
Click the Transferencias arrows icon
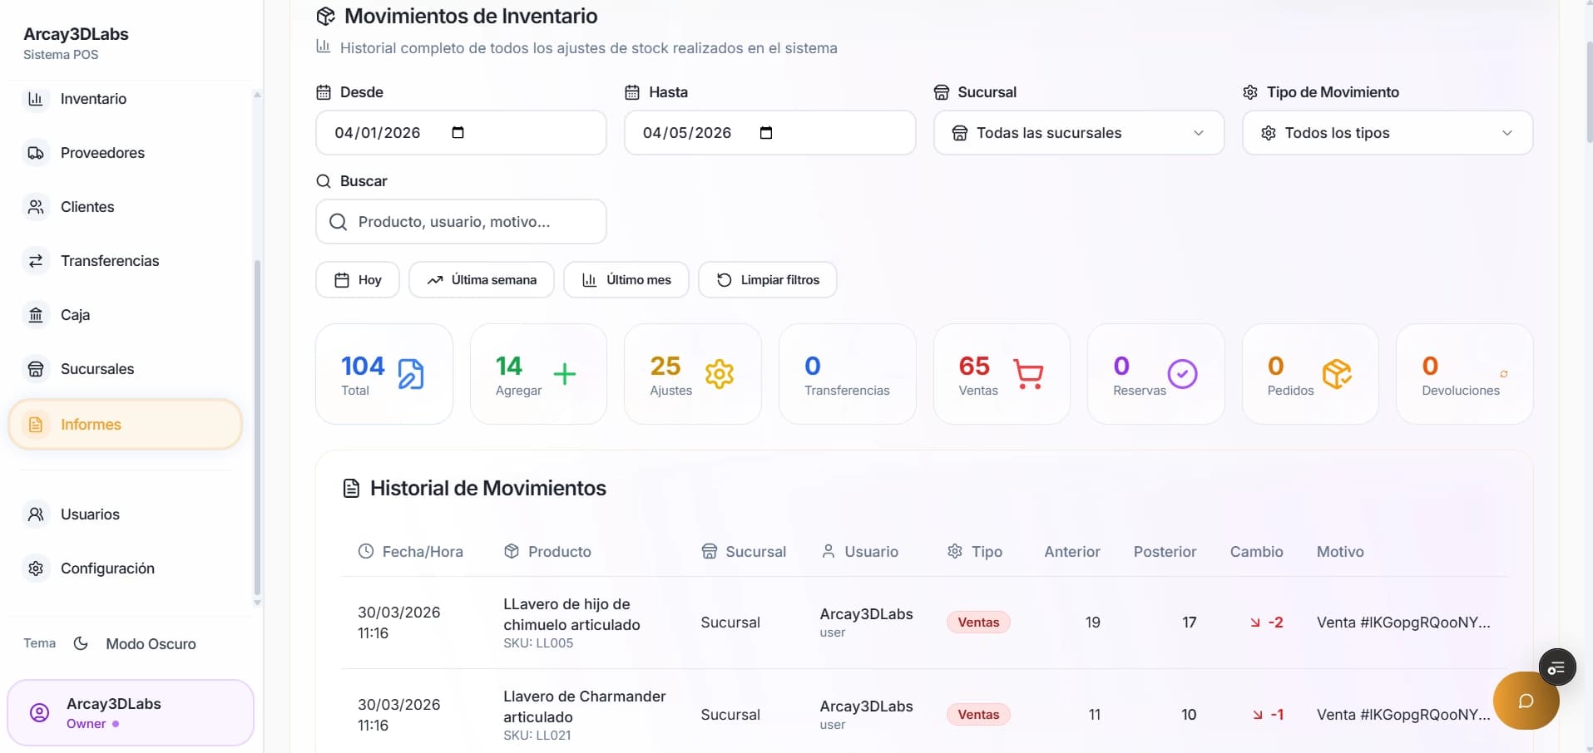[36, 261]
